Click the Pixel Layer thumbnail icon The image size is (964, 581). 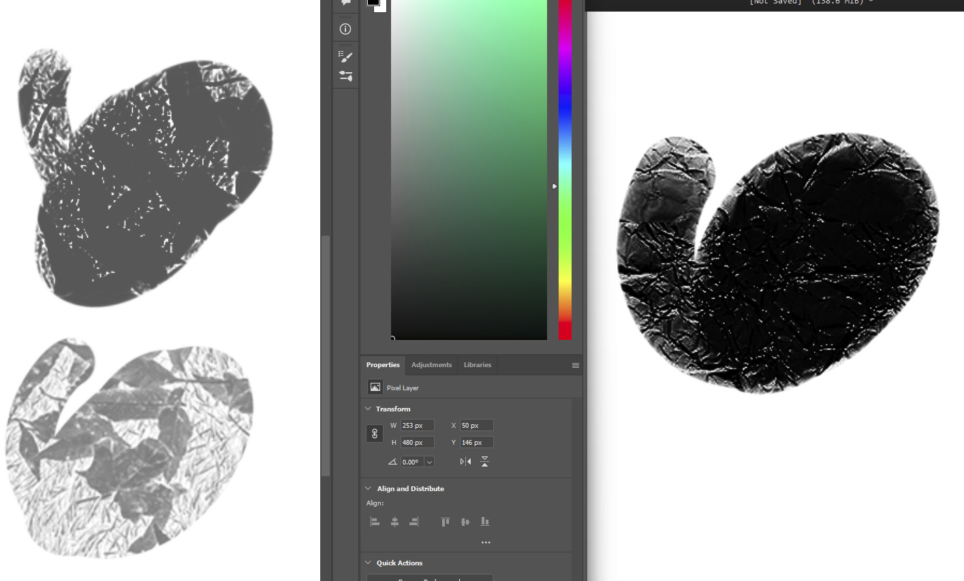375,387
